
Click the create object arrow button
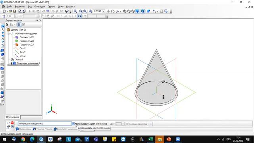point(8,123)
